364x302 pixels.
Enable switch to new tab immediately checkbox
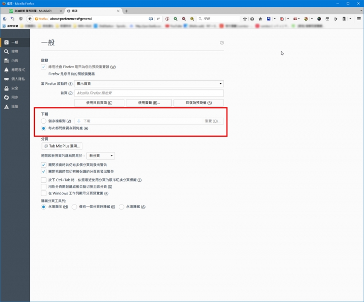point(43,186)
